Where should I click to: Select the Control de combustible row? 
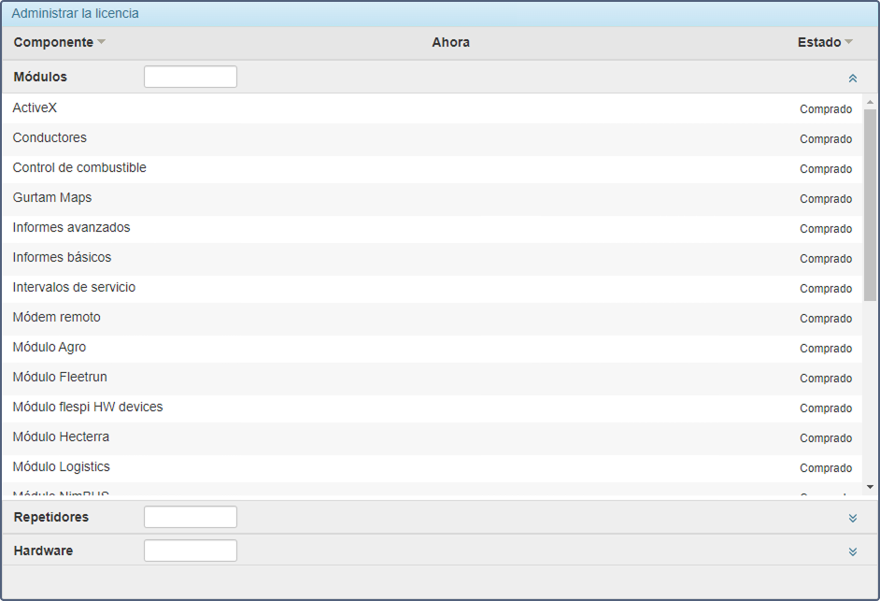coord(79,168)
